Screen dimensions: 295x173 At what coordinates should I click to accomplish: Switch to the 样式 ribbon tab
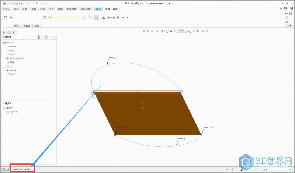pyautogui.click(x=98, y=9)
